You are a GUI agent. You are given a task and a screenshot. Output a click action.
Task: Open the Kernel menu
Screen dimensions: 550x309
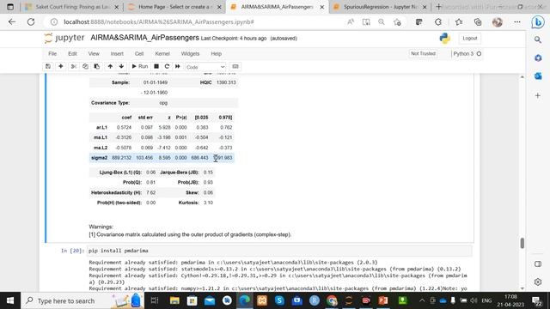point(162,53)
